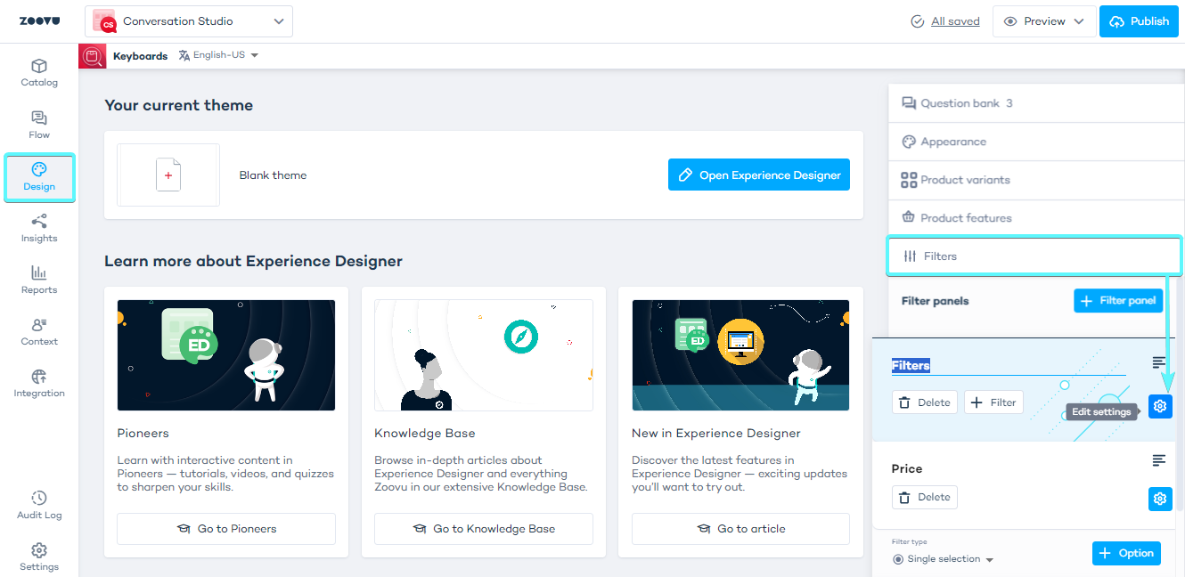Open Insights from the sidebar
This screenshot has width=1185, height=577.
click(x=39, y=228)
